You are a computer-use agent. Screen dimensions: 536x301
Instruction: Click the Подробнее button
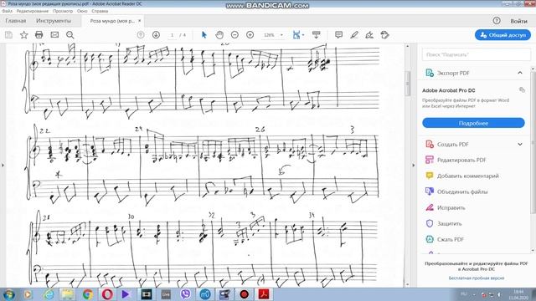[x=473, y=123]
